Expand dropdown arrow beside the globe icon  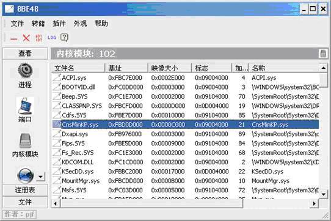click(40, 177)
